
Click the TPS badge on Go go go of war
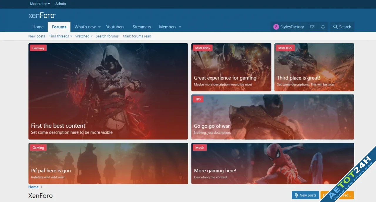(x=198, y=99)
